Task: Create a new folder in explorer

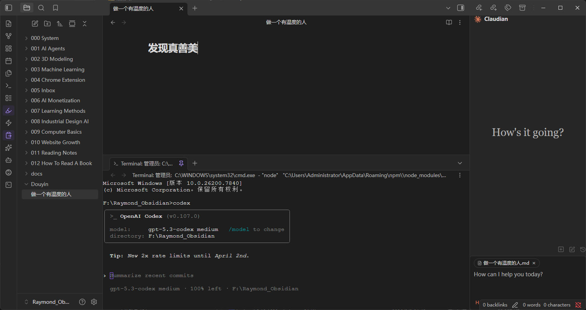Action: click(x=47, y=24)
